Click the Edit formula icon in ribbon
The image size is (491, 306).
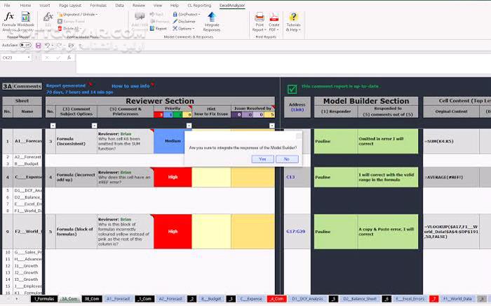pos(48,17)
